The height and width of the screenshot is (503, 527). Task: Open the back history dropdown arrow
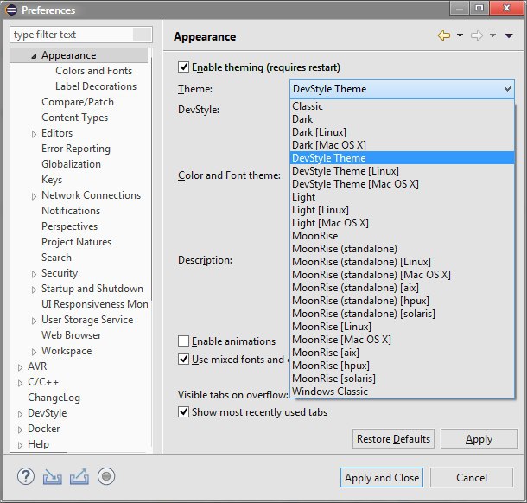460,35
